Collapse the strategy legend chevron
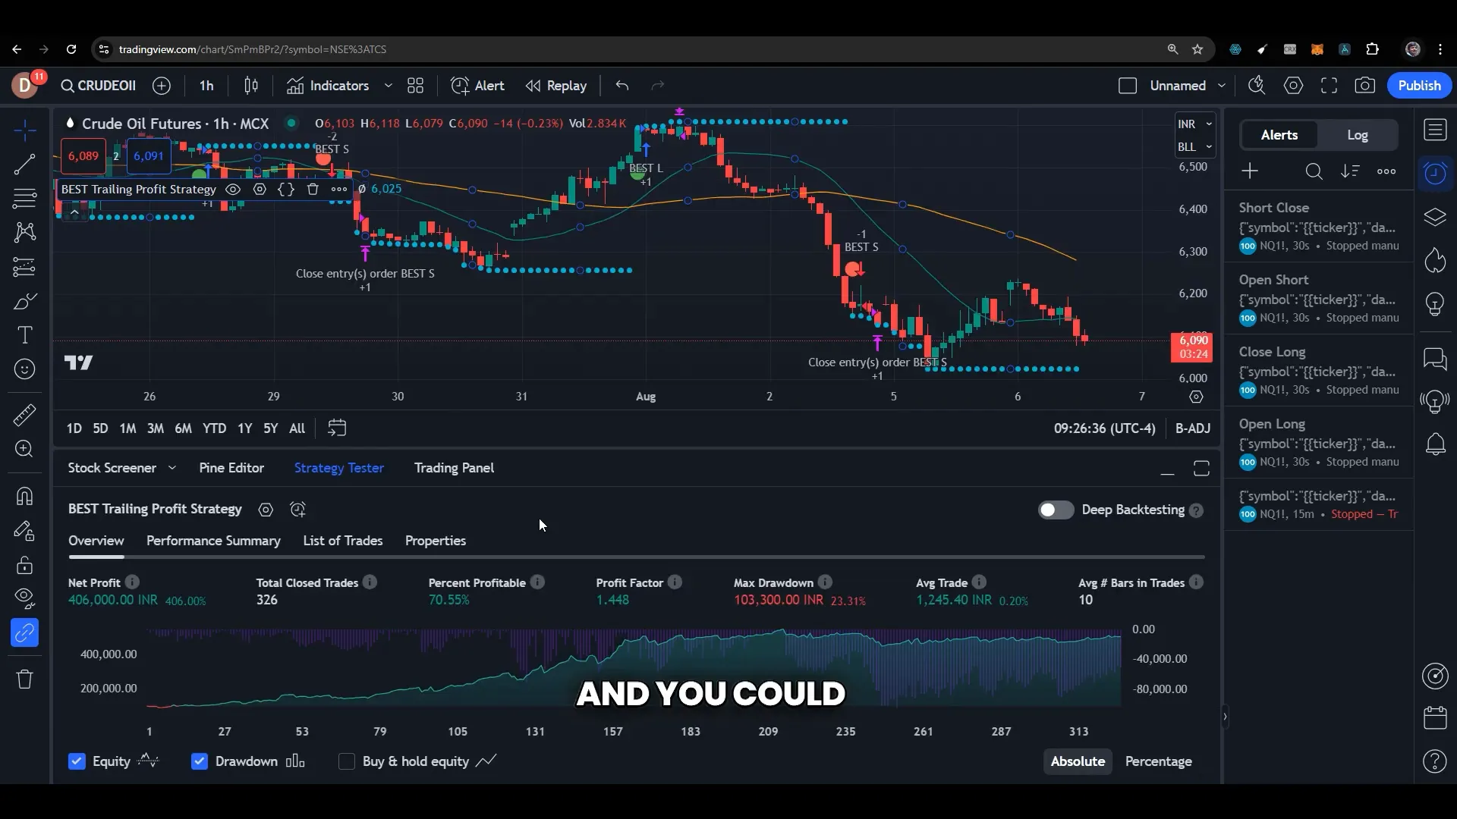 [x=74, y=213]
